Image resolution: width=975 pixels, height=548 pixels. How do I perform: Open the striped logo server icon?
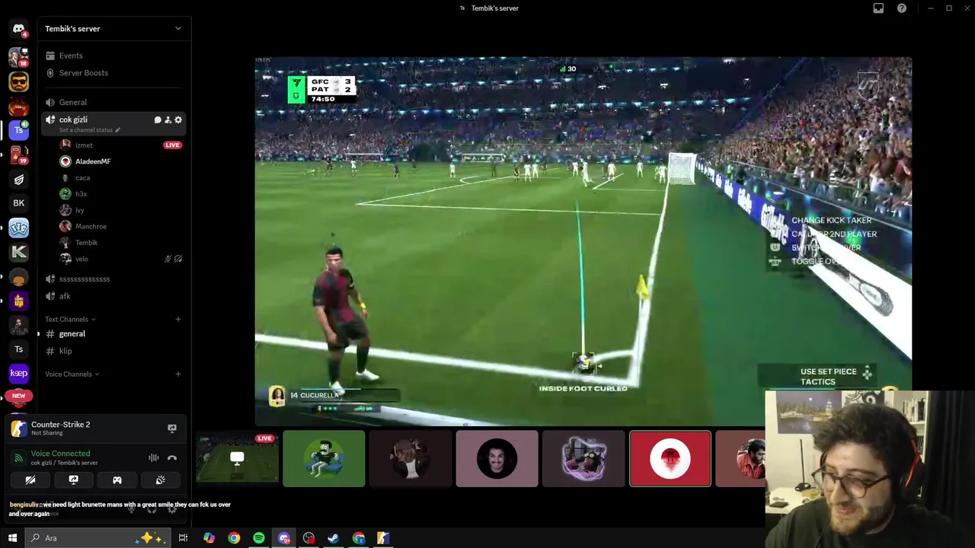(x=18, y=179)
